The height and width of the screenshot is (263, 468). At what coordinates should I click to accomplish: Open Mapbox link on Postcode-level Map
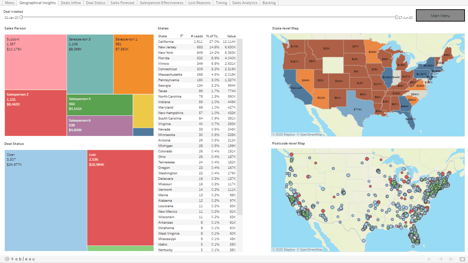point(283,250)
